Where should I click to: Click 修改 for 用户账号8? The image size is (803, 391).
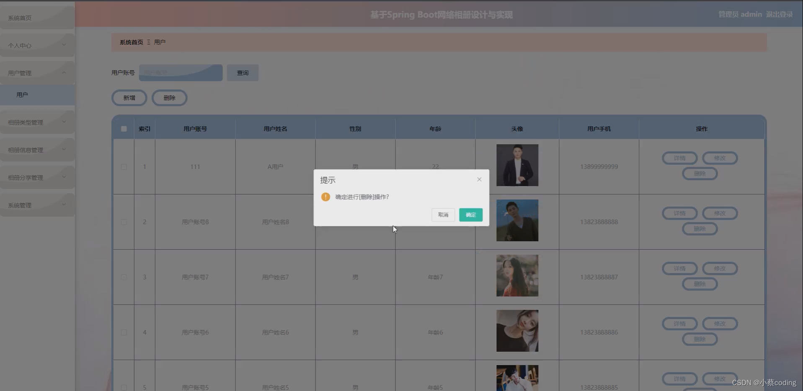coord(720,213)
